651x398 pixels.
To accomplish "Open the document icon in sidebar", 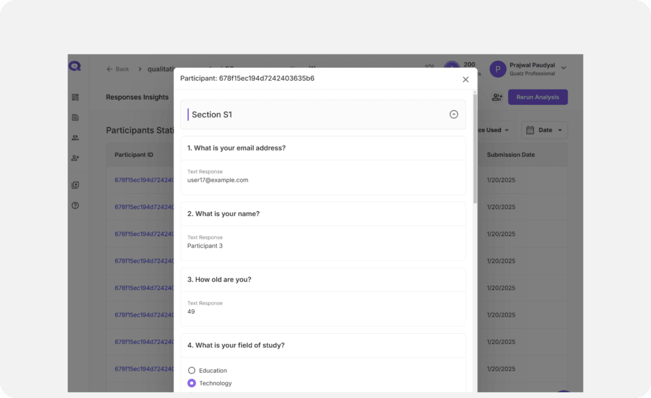I will click(75, 117).
